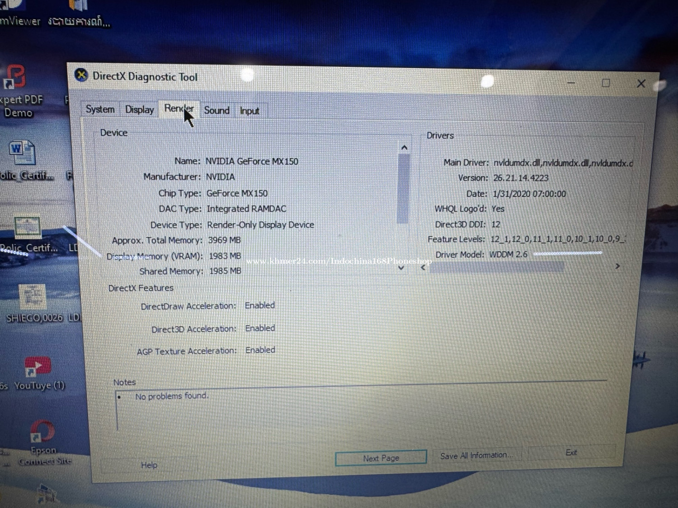Click the Next Page button
Viewport: 678px width, 508px height.
point(381,458)
